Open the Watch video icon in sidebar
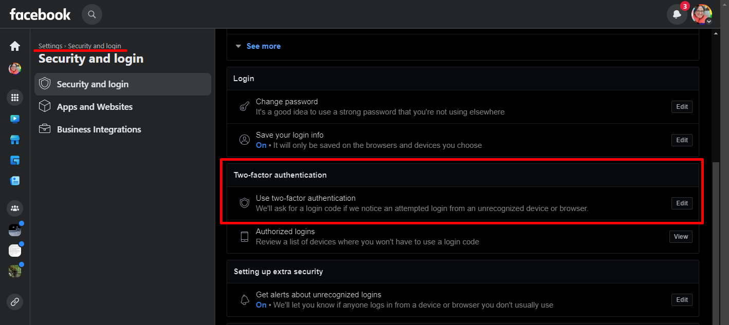Screen dimensions: 729x325 15,119
